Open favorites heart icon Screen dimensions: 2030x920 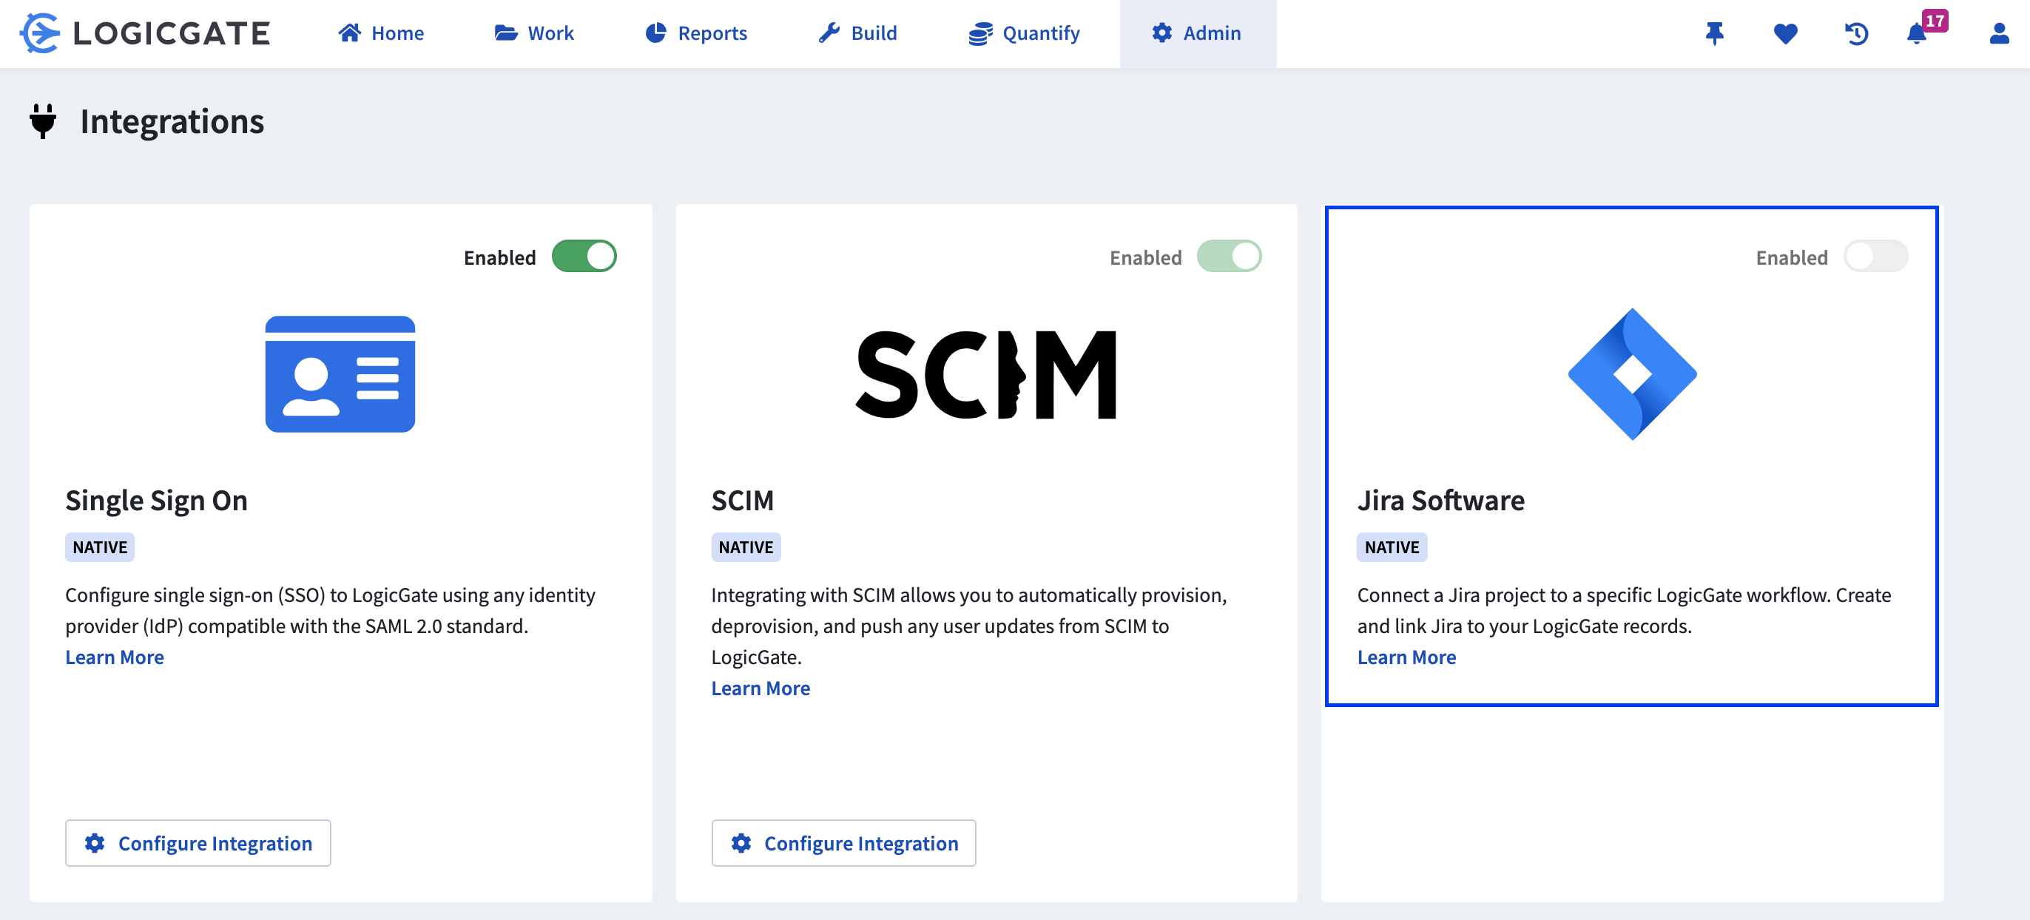[1785, 33]
